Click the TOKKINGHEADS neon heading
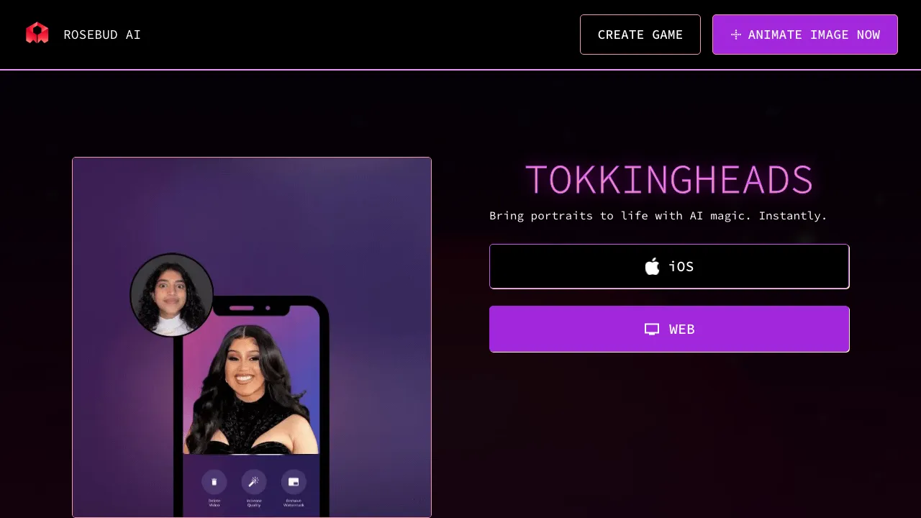The height and width of the screenshot is (518, 921). 669,180
